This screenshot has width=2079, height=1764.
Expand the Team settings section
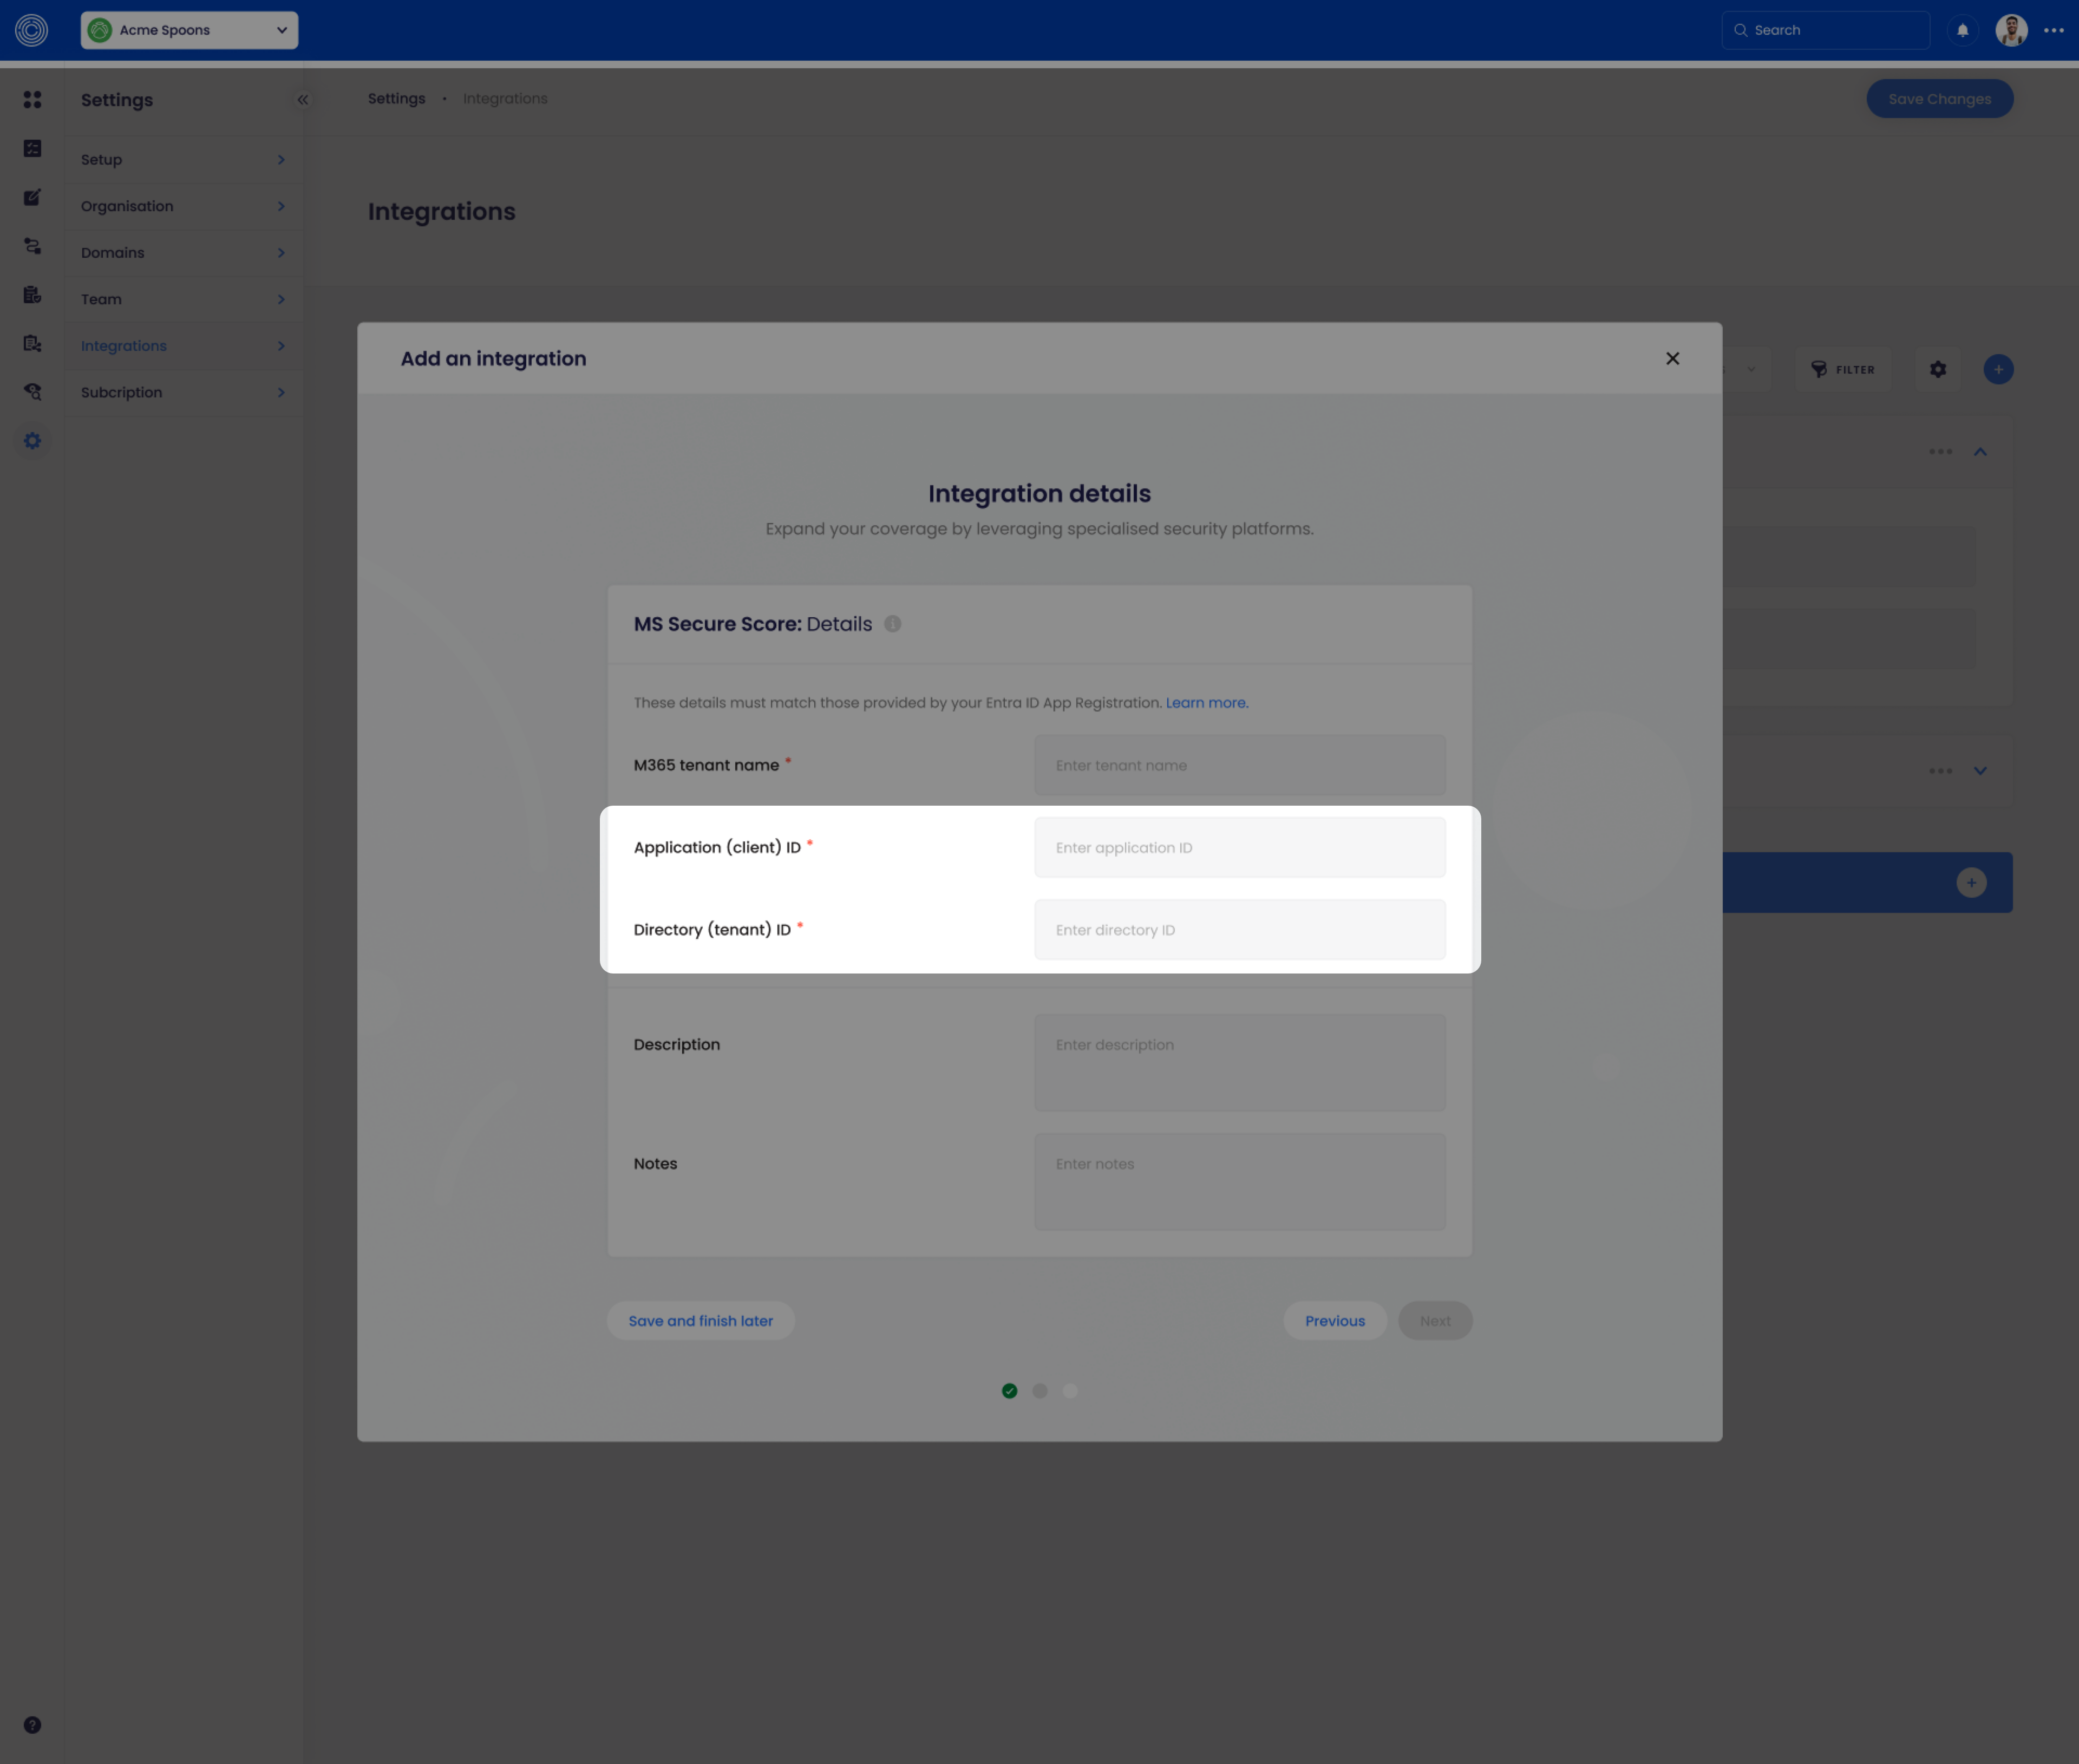(x=183, y=299)
